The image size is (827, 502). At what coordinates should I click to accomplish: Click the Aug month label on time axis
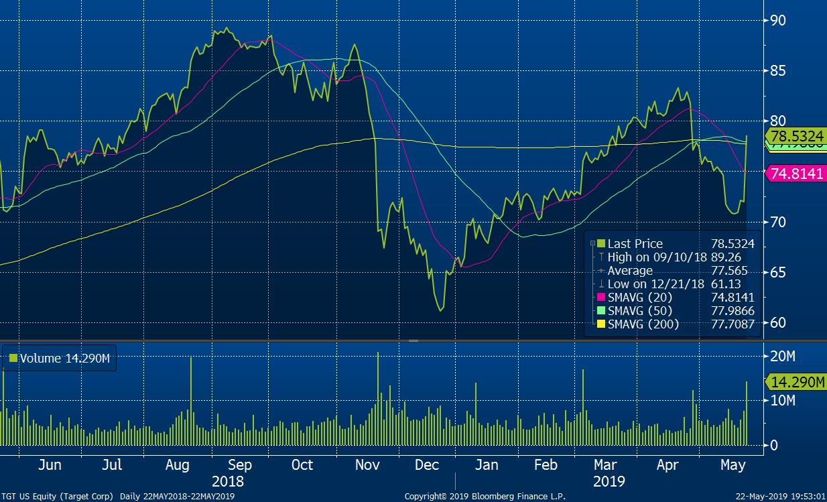click(x=177, y=465)
